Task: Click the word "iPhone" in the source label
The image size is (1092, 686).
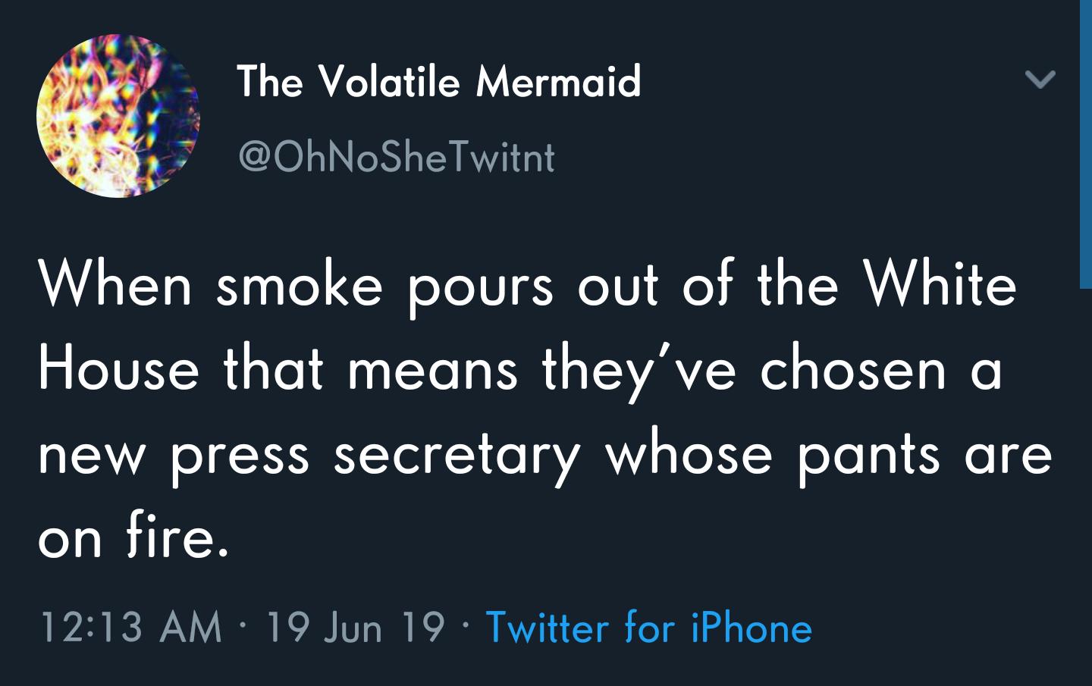Action: [752, 628]
